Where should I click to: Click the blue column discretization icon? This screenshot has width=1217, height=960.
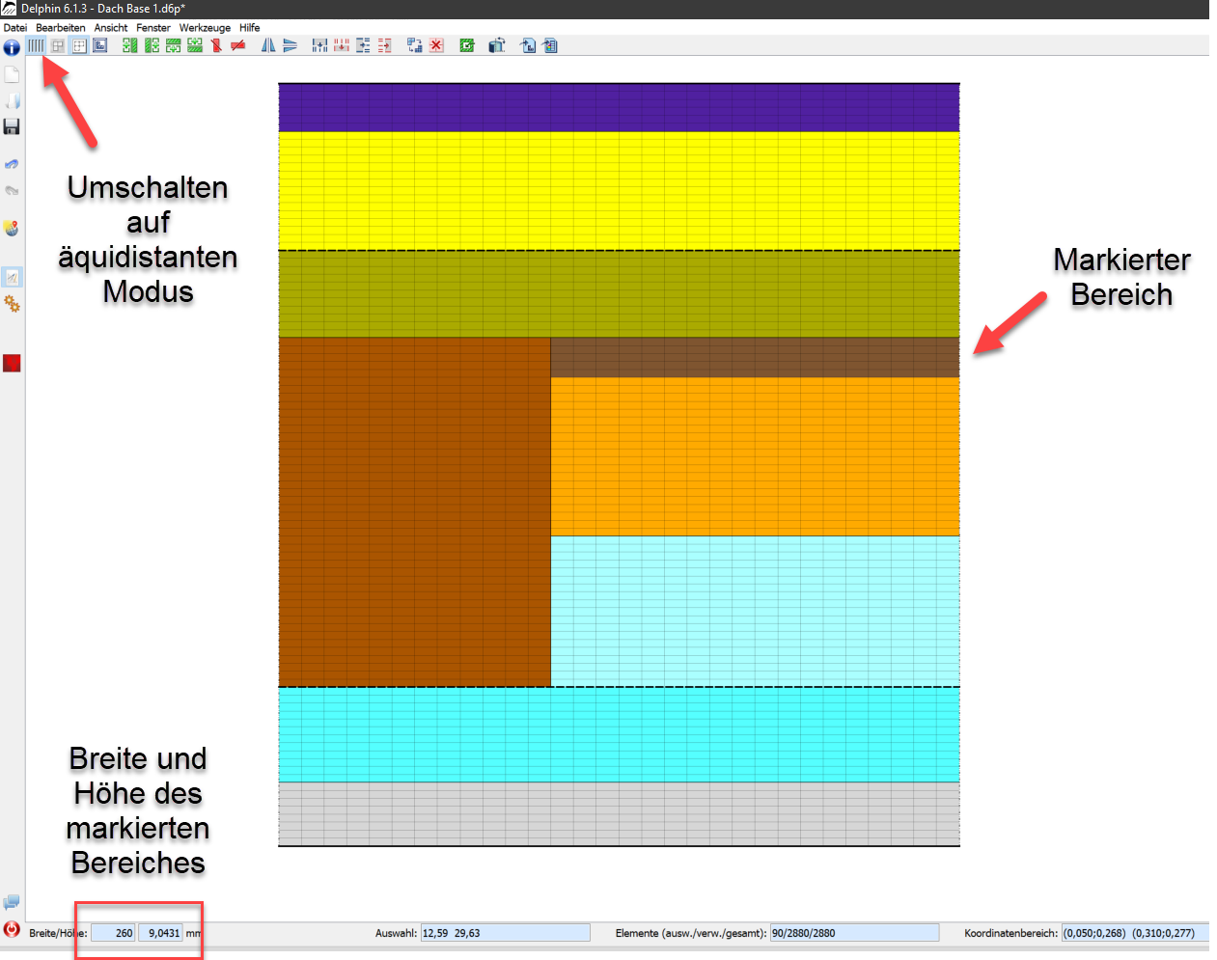319,45
